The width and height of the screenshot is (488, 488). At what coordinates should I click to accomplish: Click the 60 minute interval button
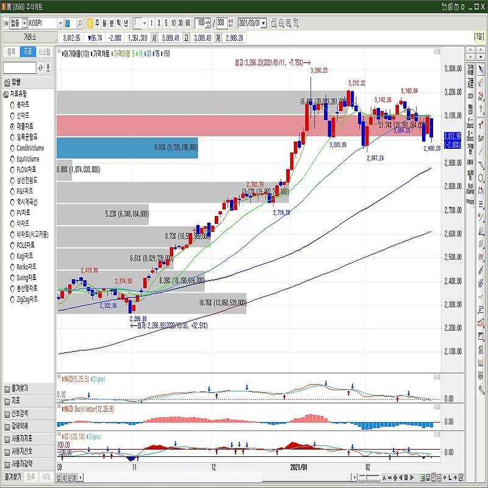188,23
